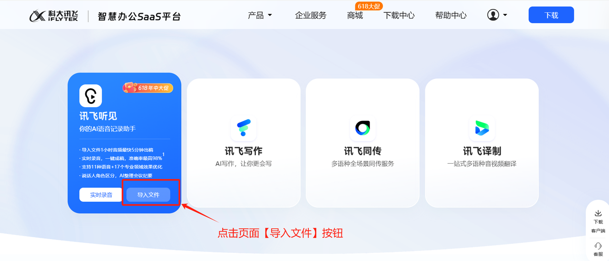Click the 导入文件 button
The height and width of the screenshot is (261, 609).
[148, 195]
